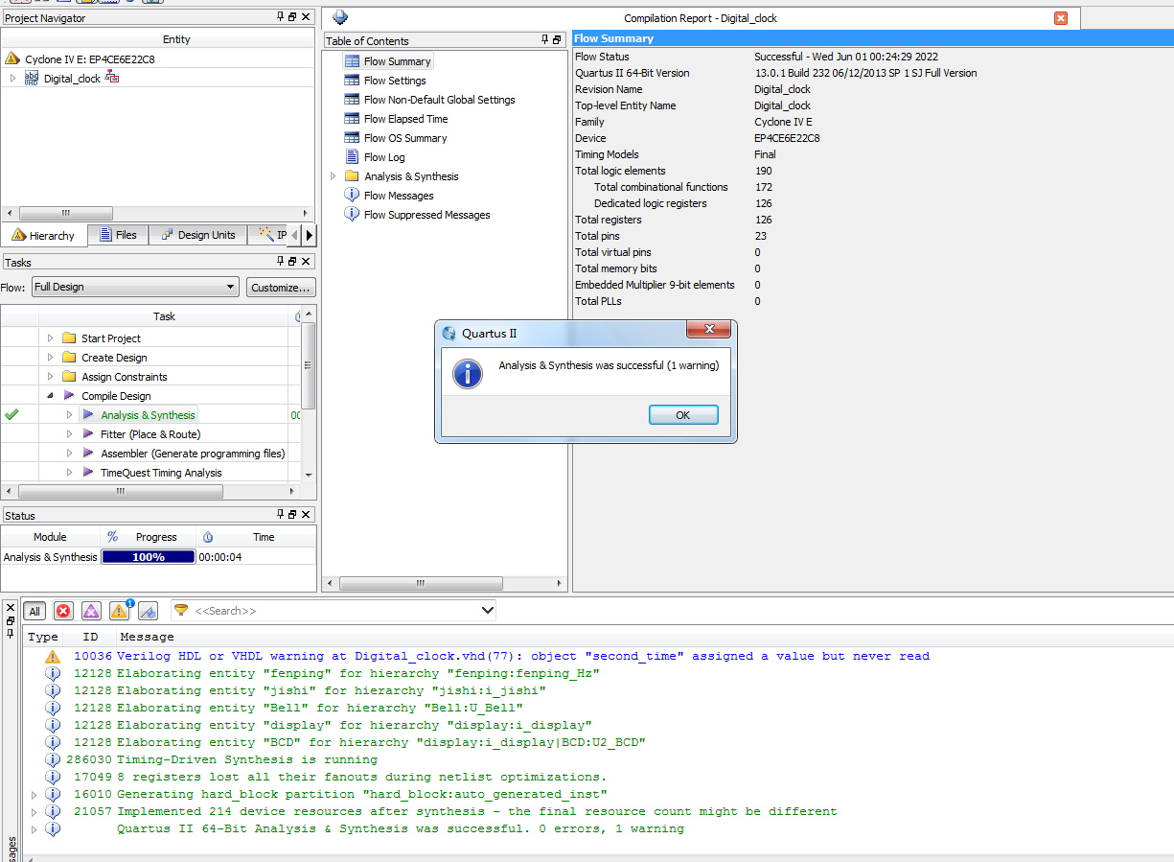Click the Analysis & Synthesis 100% progress bar
Image resolution: width=1174 pixels, height=862 pixels.
[149, 557]
